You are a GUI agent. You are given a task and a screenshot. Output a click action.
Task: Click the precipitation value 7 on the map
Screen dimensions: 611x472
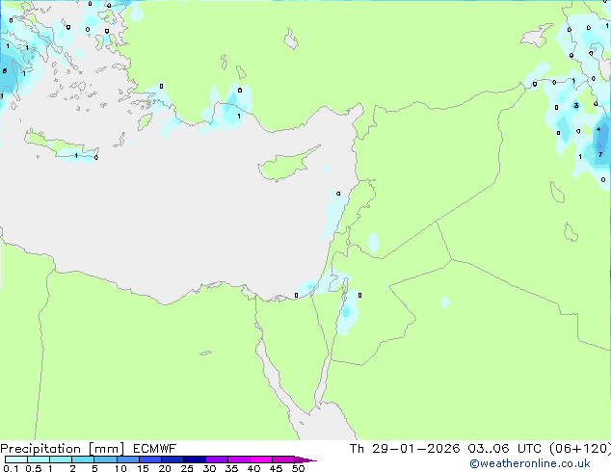pos(600,155)
